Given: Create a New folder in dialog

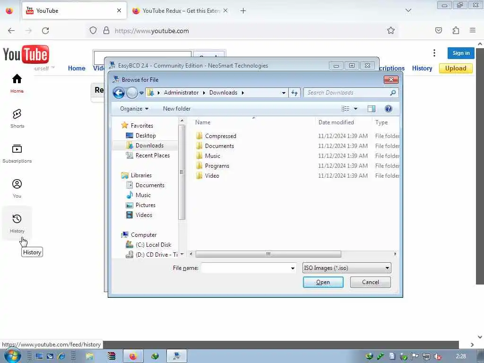Looking at the screenshot, I should [177, 109].
